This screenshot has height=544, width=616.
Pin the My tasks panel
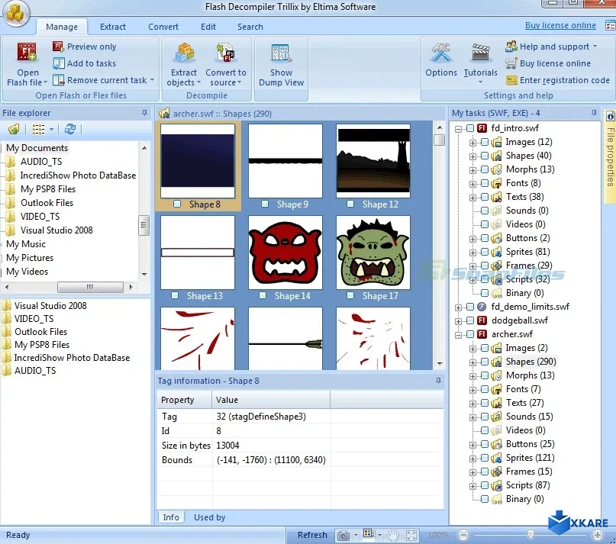[594, 113]
